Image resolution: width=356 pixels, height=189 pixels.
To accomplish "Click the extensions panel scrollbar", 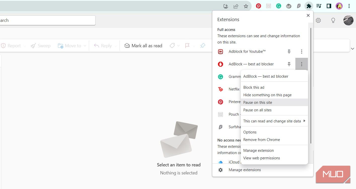I will [x=311, y=75].
